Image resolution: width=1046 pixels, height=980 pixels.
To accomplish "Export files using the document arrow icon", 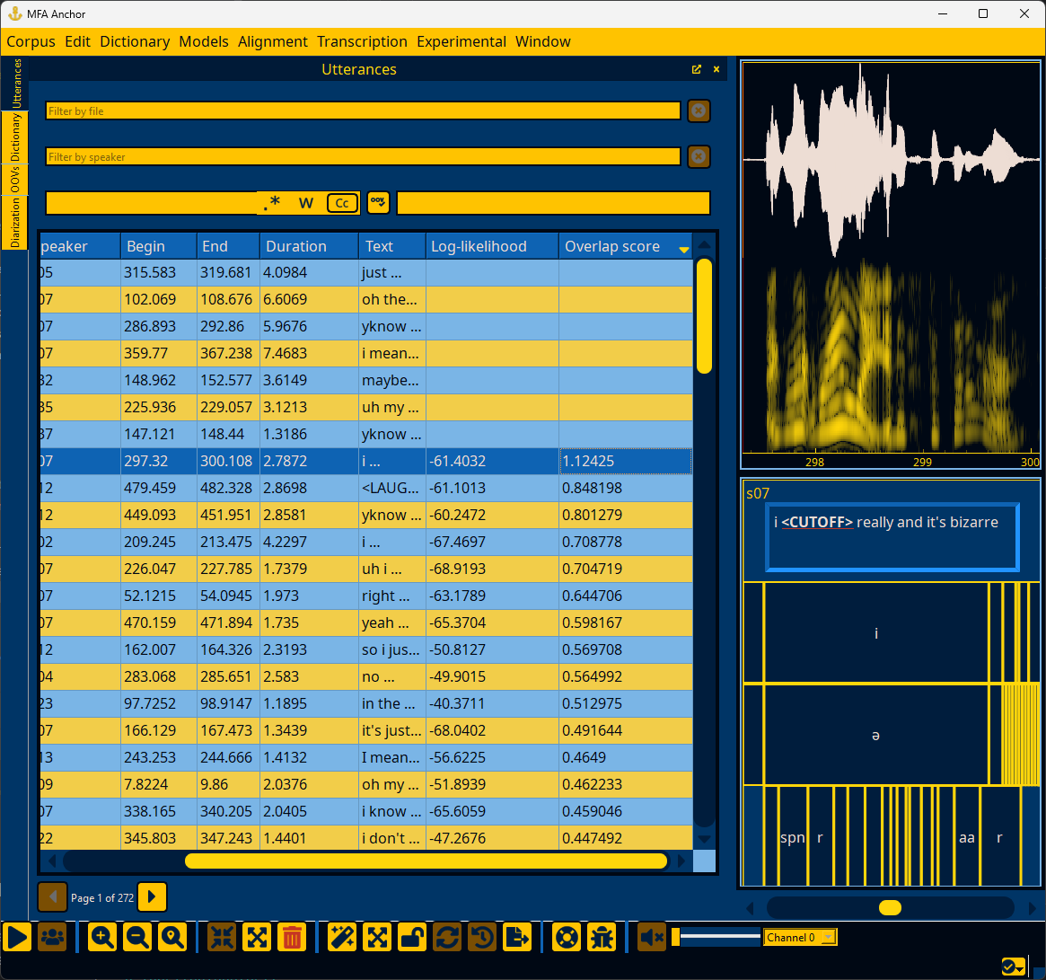I will click(517, 937).
